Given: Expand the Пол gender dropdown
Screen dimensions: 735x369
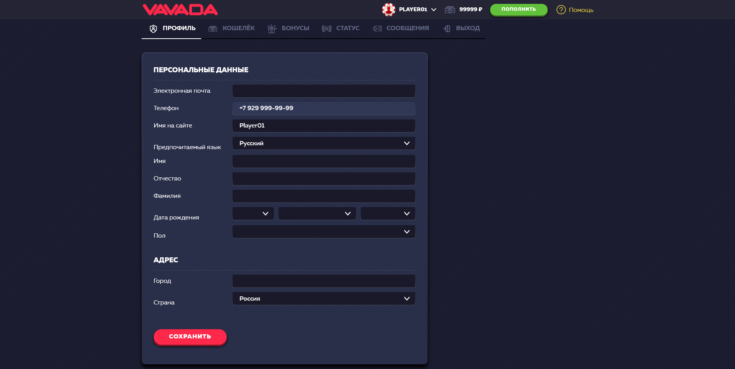Looking at the screenshot, I should [x=324, y=232].
